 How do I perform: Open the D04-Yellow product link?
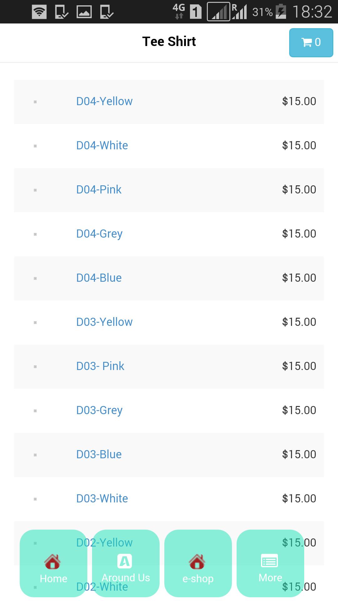104,101
